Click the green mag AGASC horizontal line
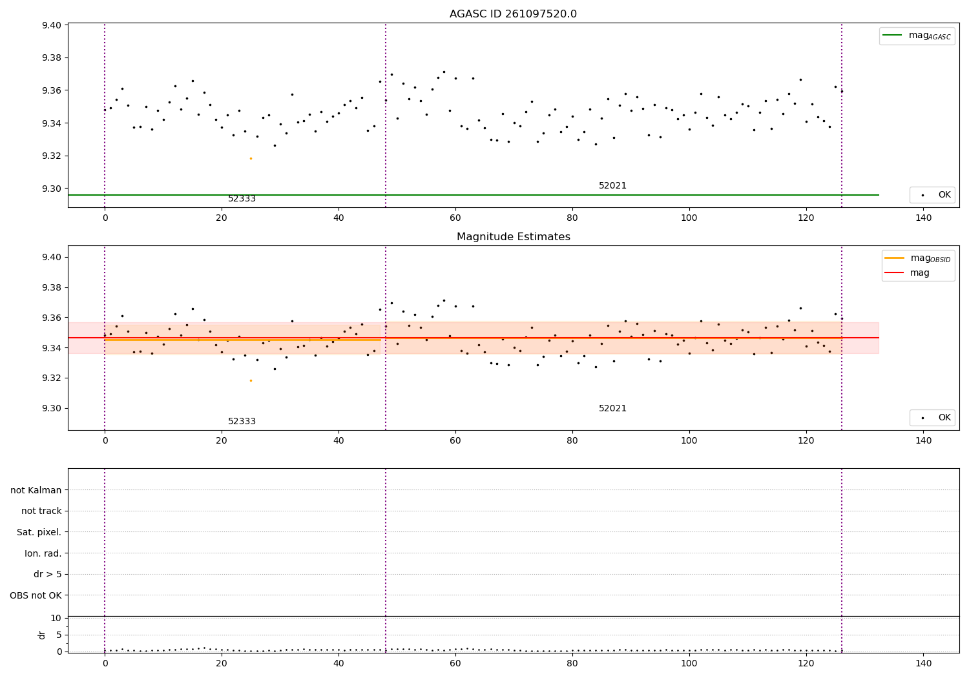969x678 pixels. click(x=474, y=195)
